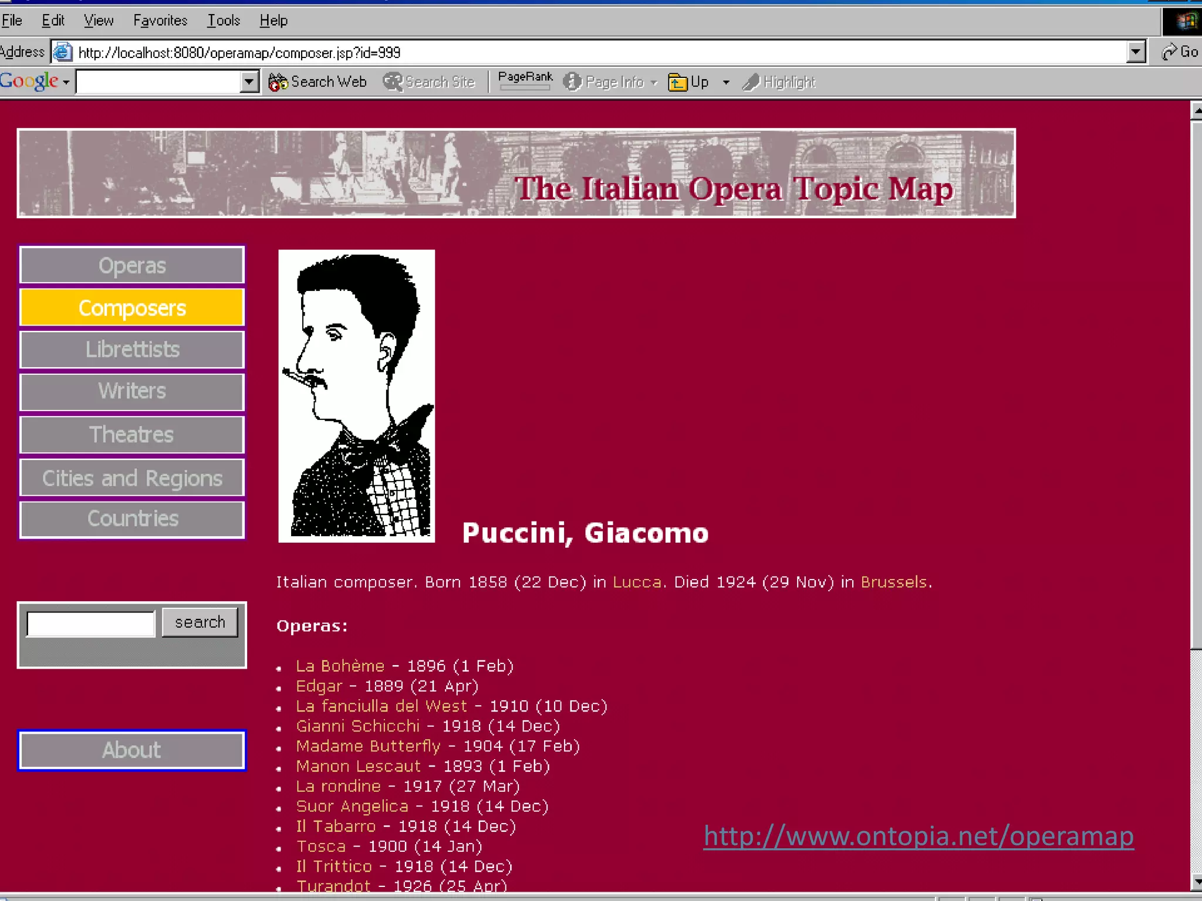Open the Google search box dropdown

pyautogui.click(x=250, y=82)
